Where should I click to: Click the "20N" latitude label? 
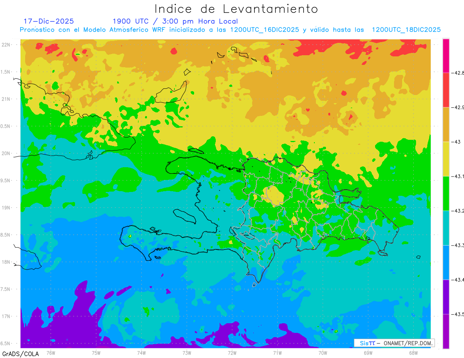[x=6, y=153]
